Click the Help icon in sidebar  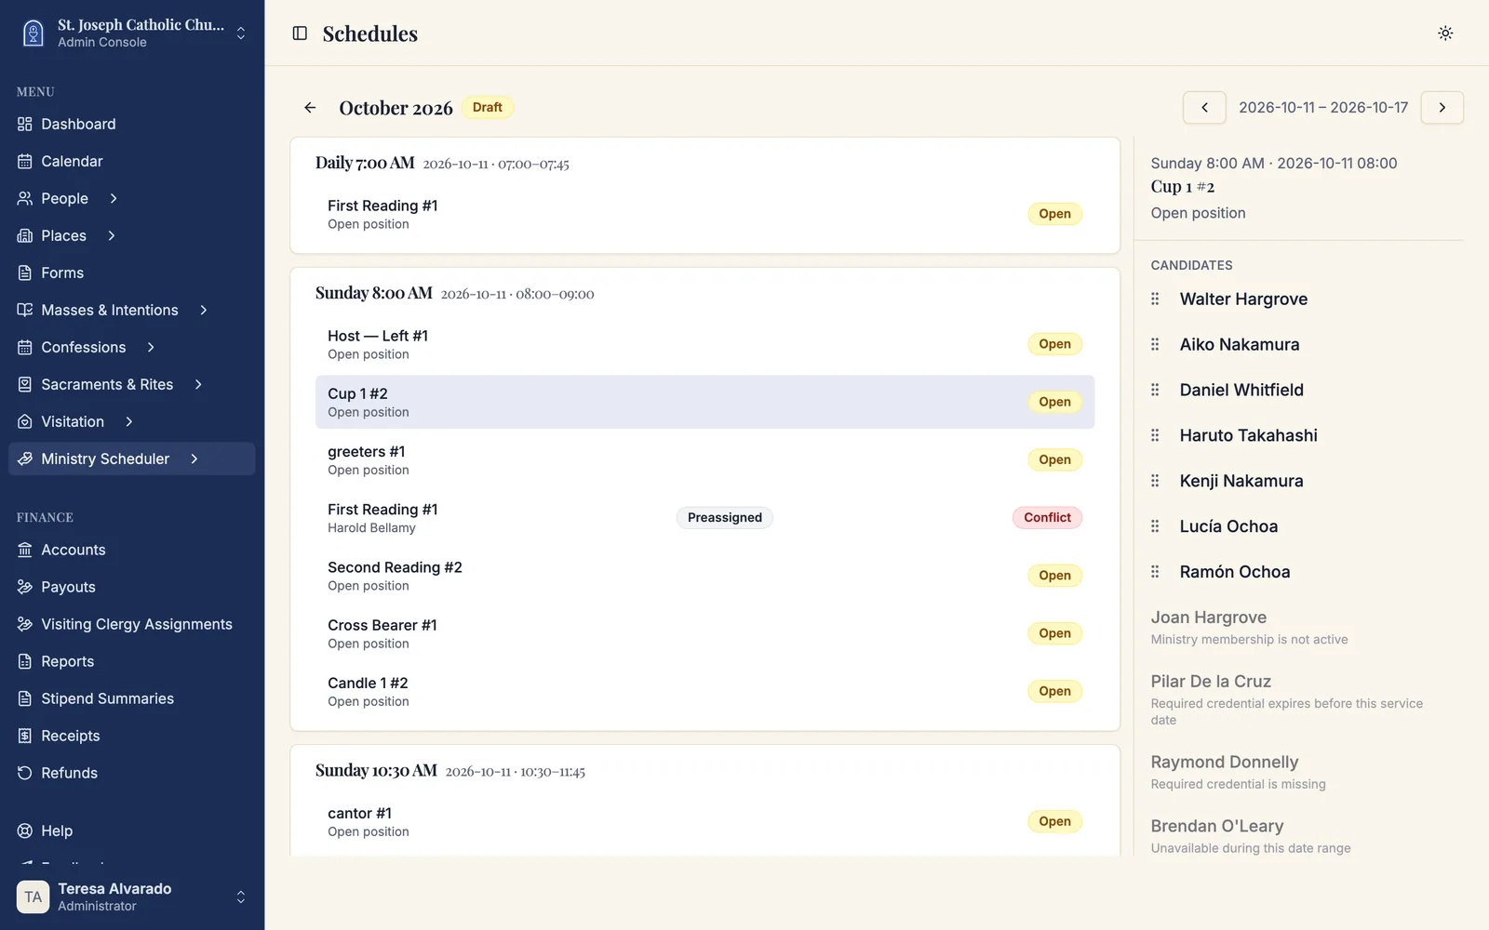[x=25, y=831]
